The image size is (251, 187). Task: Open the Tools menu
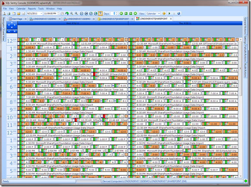pos(41,9)
